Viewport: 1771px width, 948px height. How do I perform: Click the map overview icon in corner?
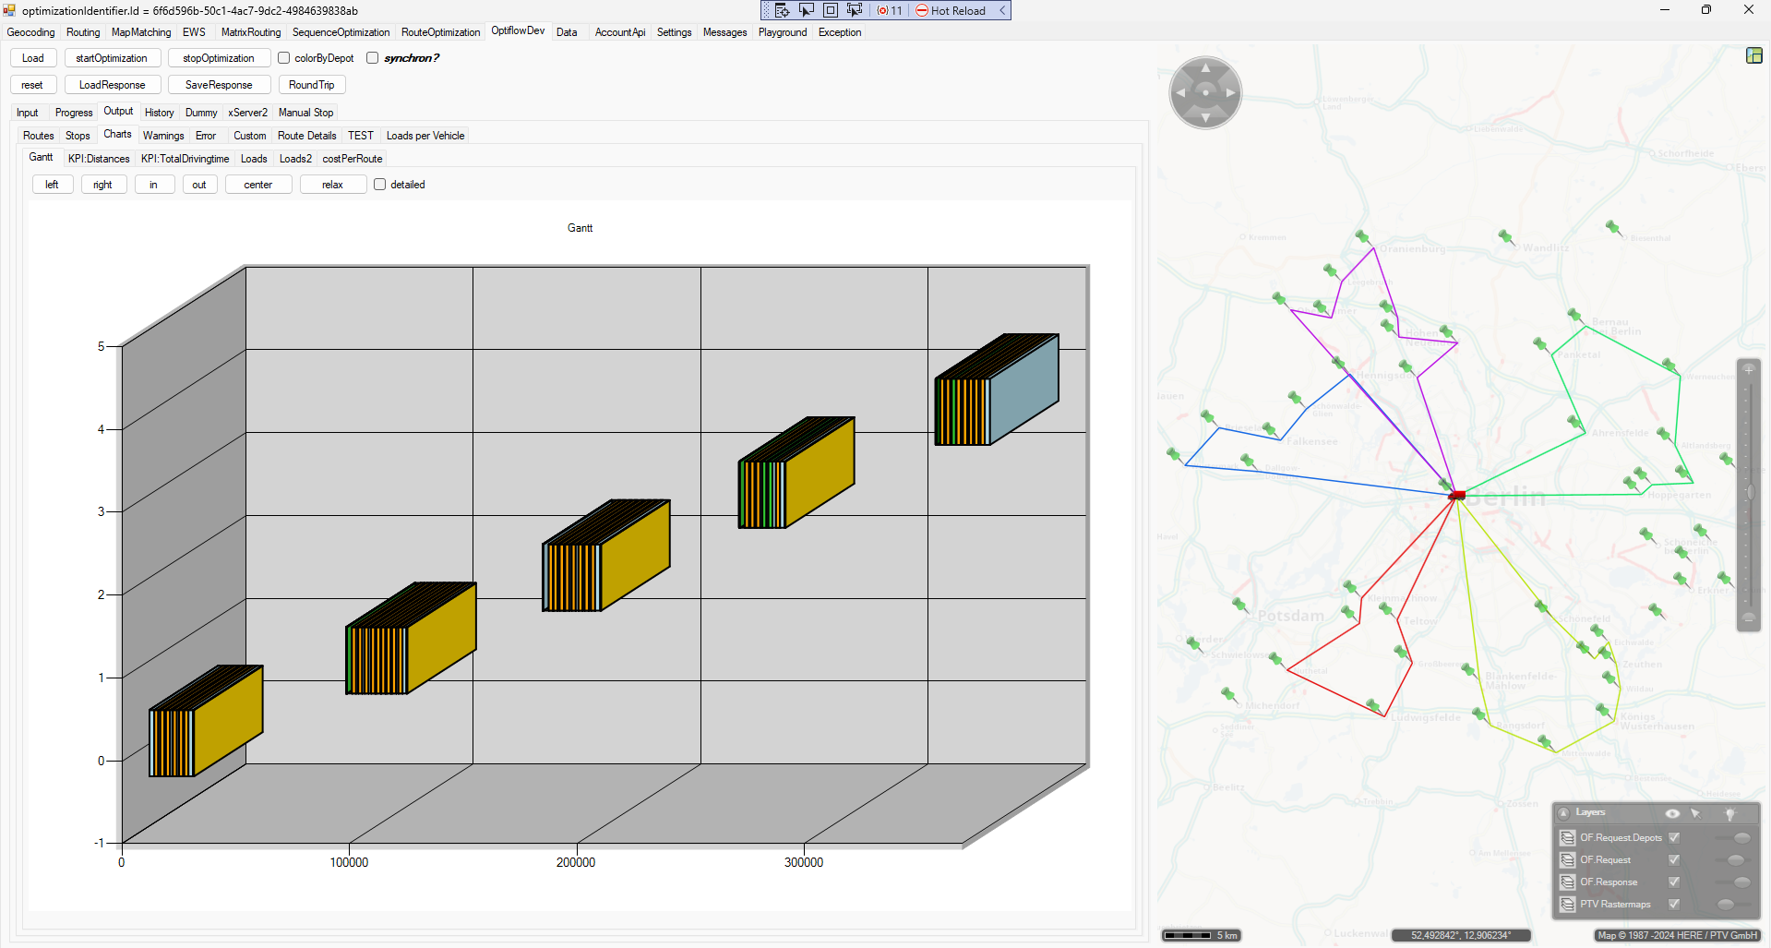pos(1753,56)
